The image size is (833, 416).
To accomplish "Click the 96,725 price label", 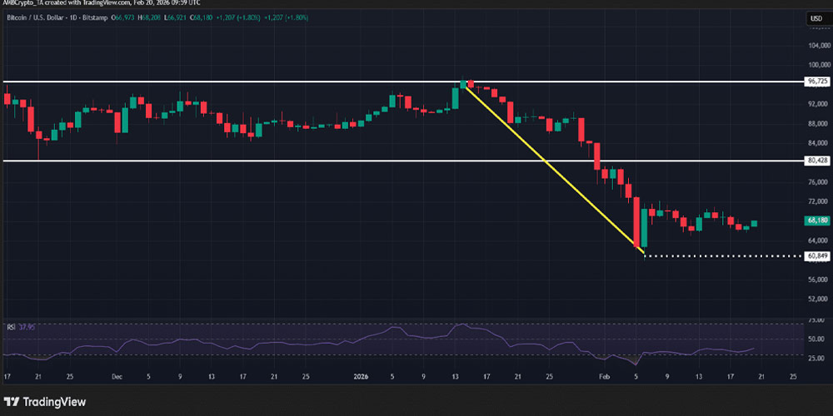I will pyautogui.click(x=816, y=82).
